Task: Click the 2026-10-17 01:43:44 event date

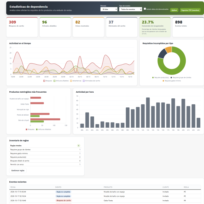Action: pyautogui.click(x=18, y=192)
